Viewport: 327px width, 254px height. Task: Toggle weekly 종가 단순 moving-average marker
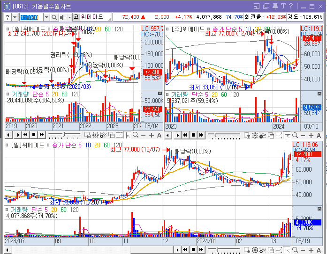[208, 29]
